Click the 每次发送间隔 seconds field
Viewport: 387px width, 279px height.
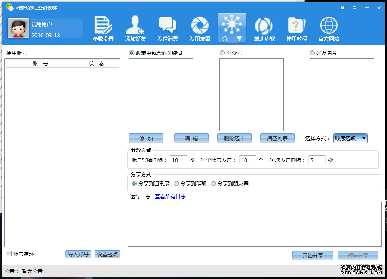[316, 160]
